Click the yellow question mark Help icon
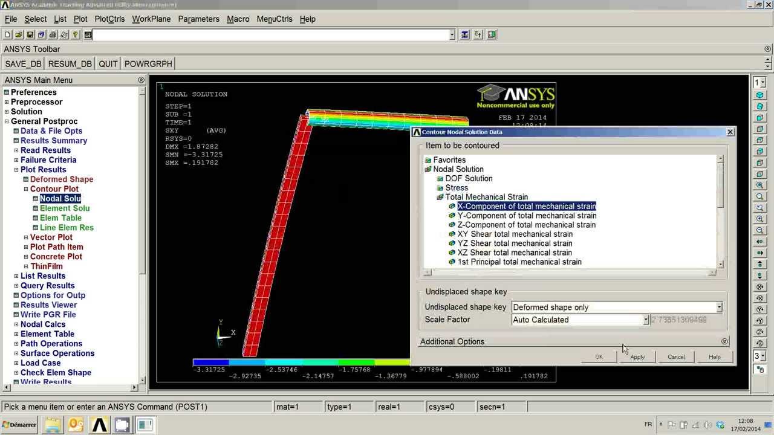The height and width of the screenshot is (435, 774). [76, 35]
